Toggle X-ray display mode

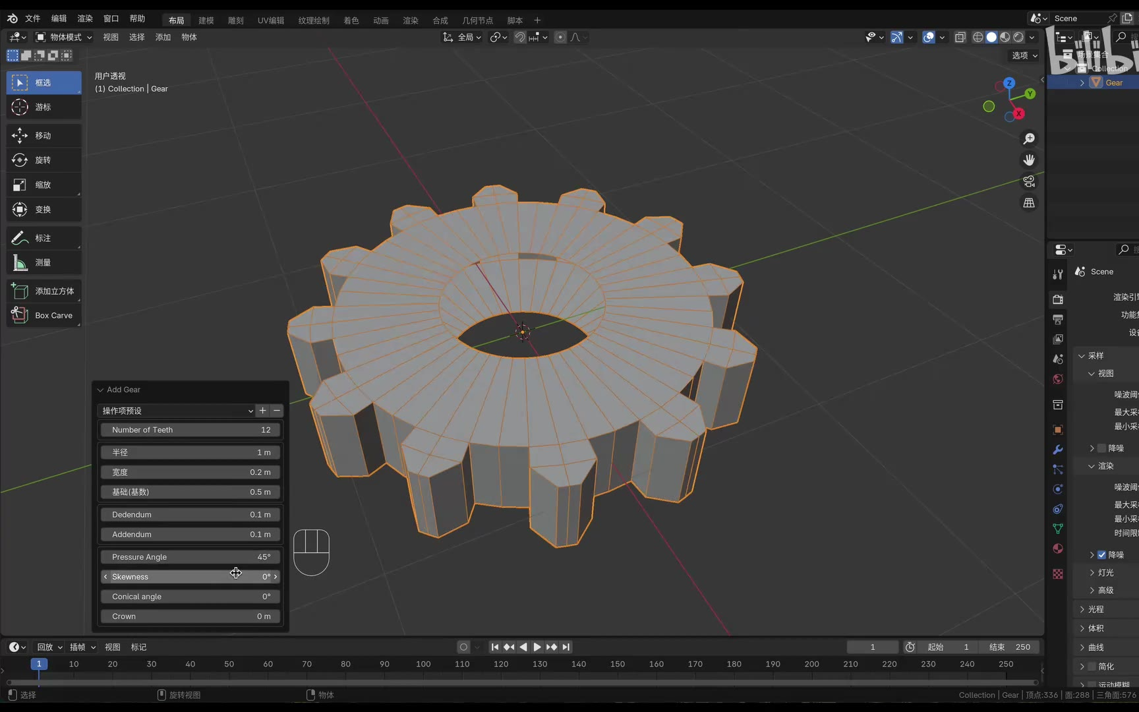(x=960, y=37)
